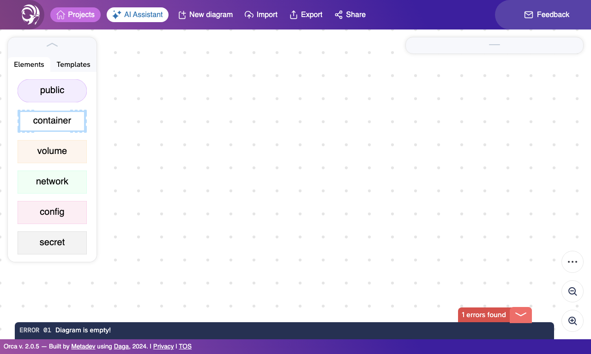
Task: Pick the container element
Action: click(52, 121)
